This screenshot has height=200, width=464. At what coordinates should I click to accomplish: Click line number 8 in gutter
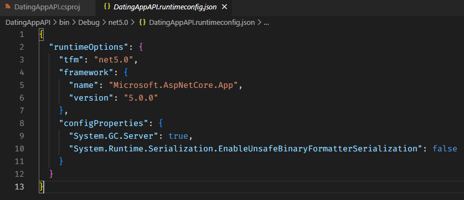point(22,123)
